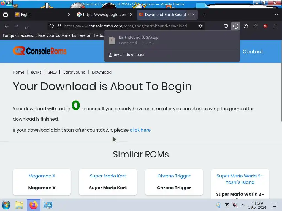Click the ConsoleRoms logo
282x211 pixels.
pyautogui.click(x=40, y=51)
